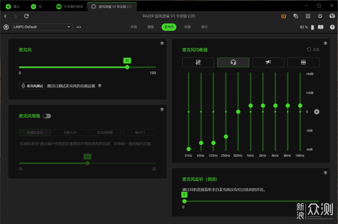Screen dimensions: 338x224
Task: Select the 亮丽人声 option
Action: 70,132
